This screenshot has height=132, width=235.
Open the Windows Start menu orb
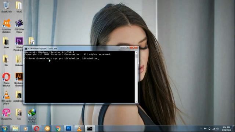point(4,129)
